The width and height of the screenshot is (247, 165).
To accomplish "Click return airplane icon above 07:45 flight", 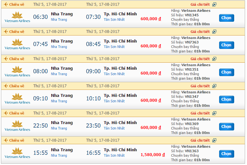I will coord(6,32).
